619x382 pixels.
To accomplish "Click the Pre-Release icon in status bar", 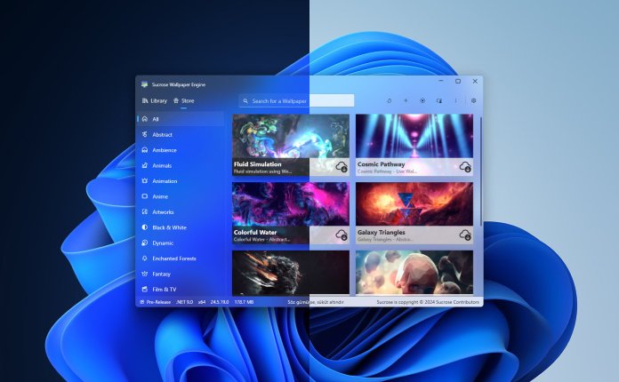I will click(x=141, y=302).
